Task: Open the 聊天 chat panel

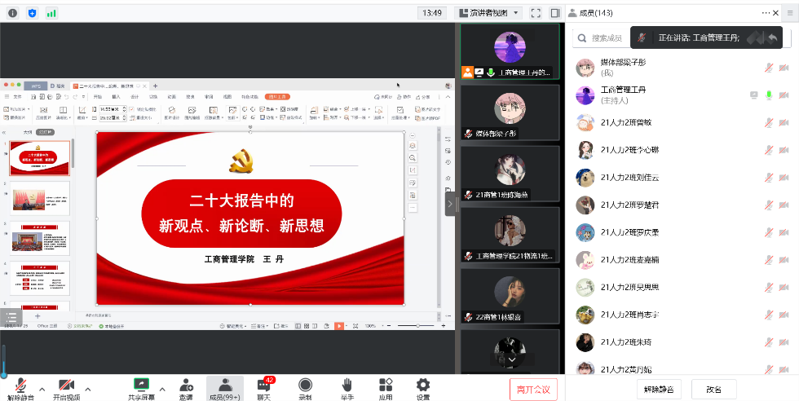Action: (x=264, y=389)
